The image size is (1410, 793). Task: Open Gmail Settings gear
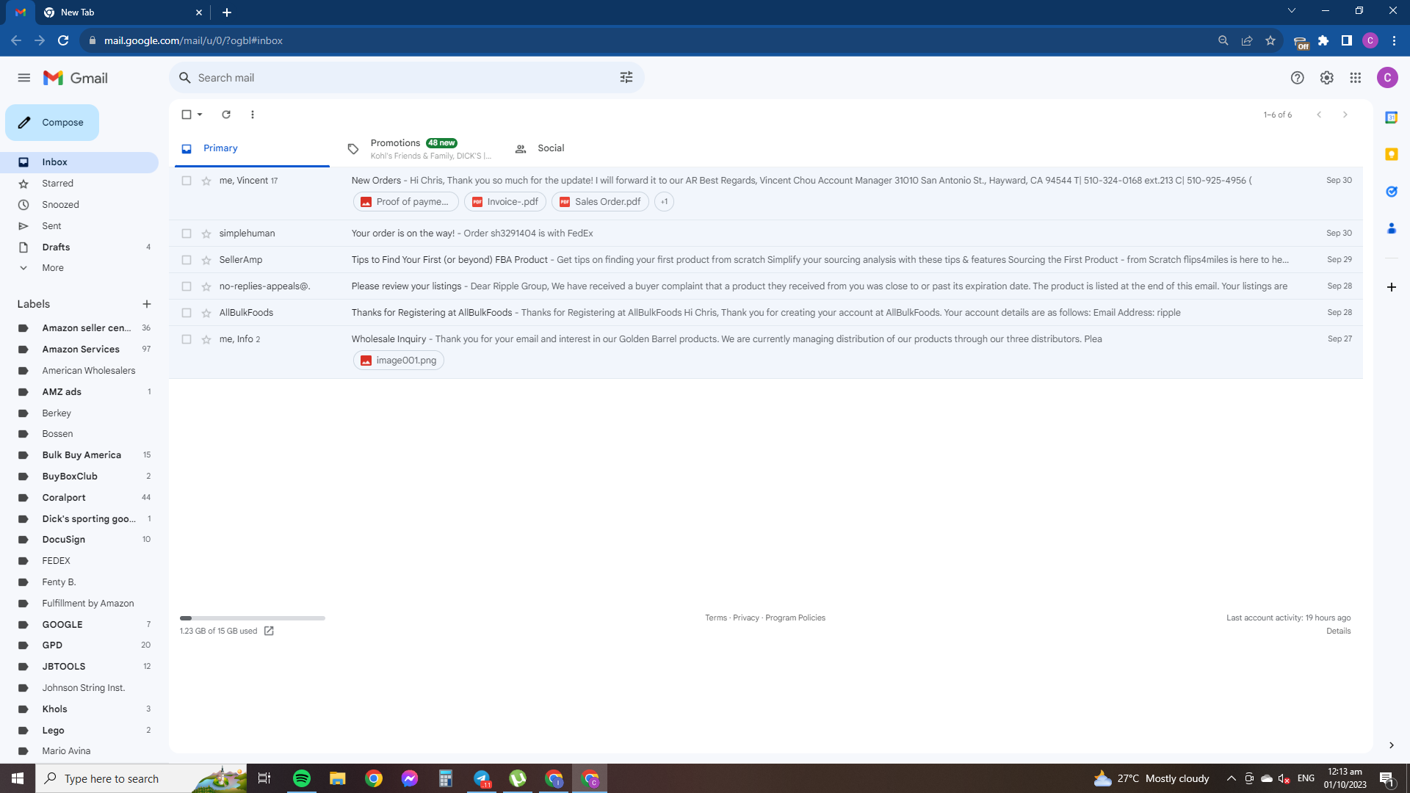pos(1326,78)
